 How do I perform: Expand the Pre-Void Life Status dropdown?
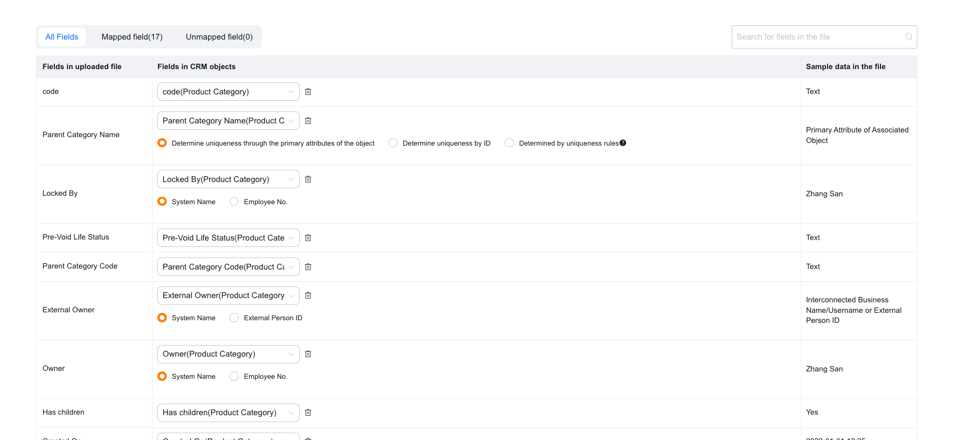[229, 238]
